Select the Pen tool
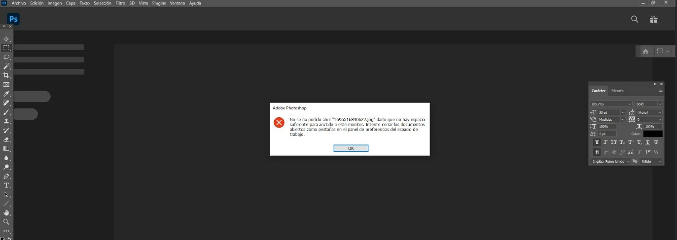 click(6, 176)
